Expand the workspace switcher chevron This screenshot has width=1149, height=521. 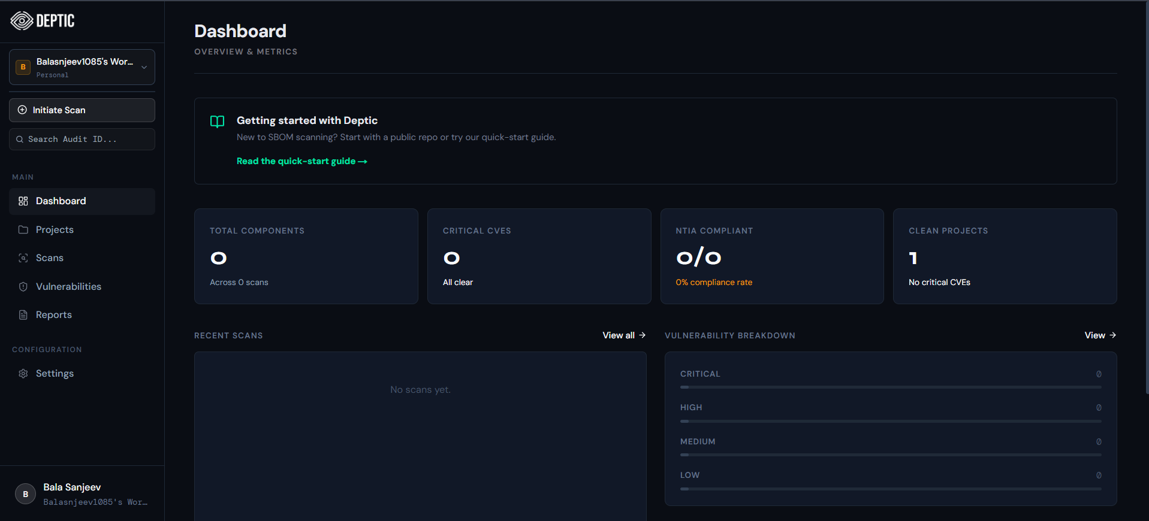(144, 67)
